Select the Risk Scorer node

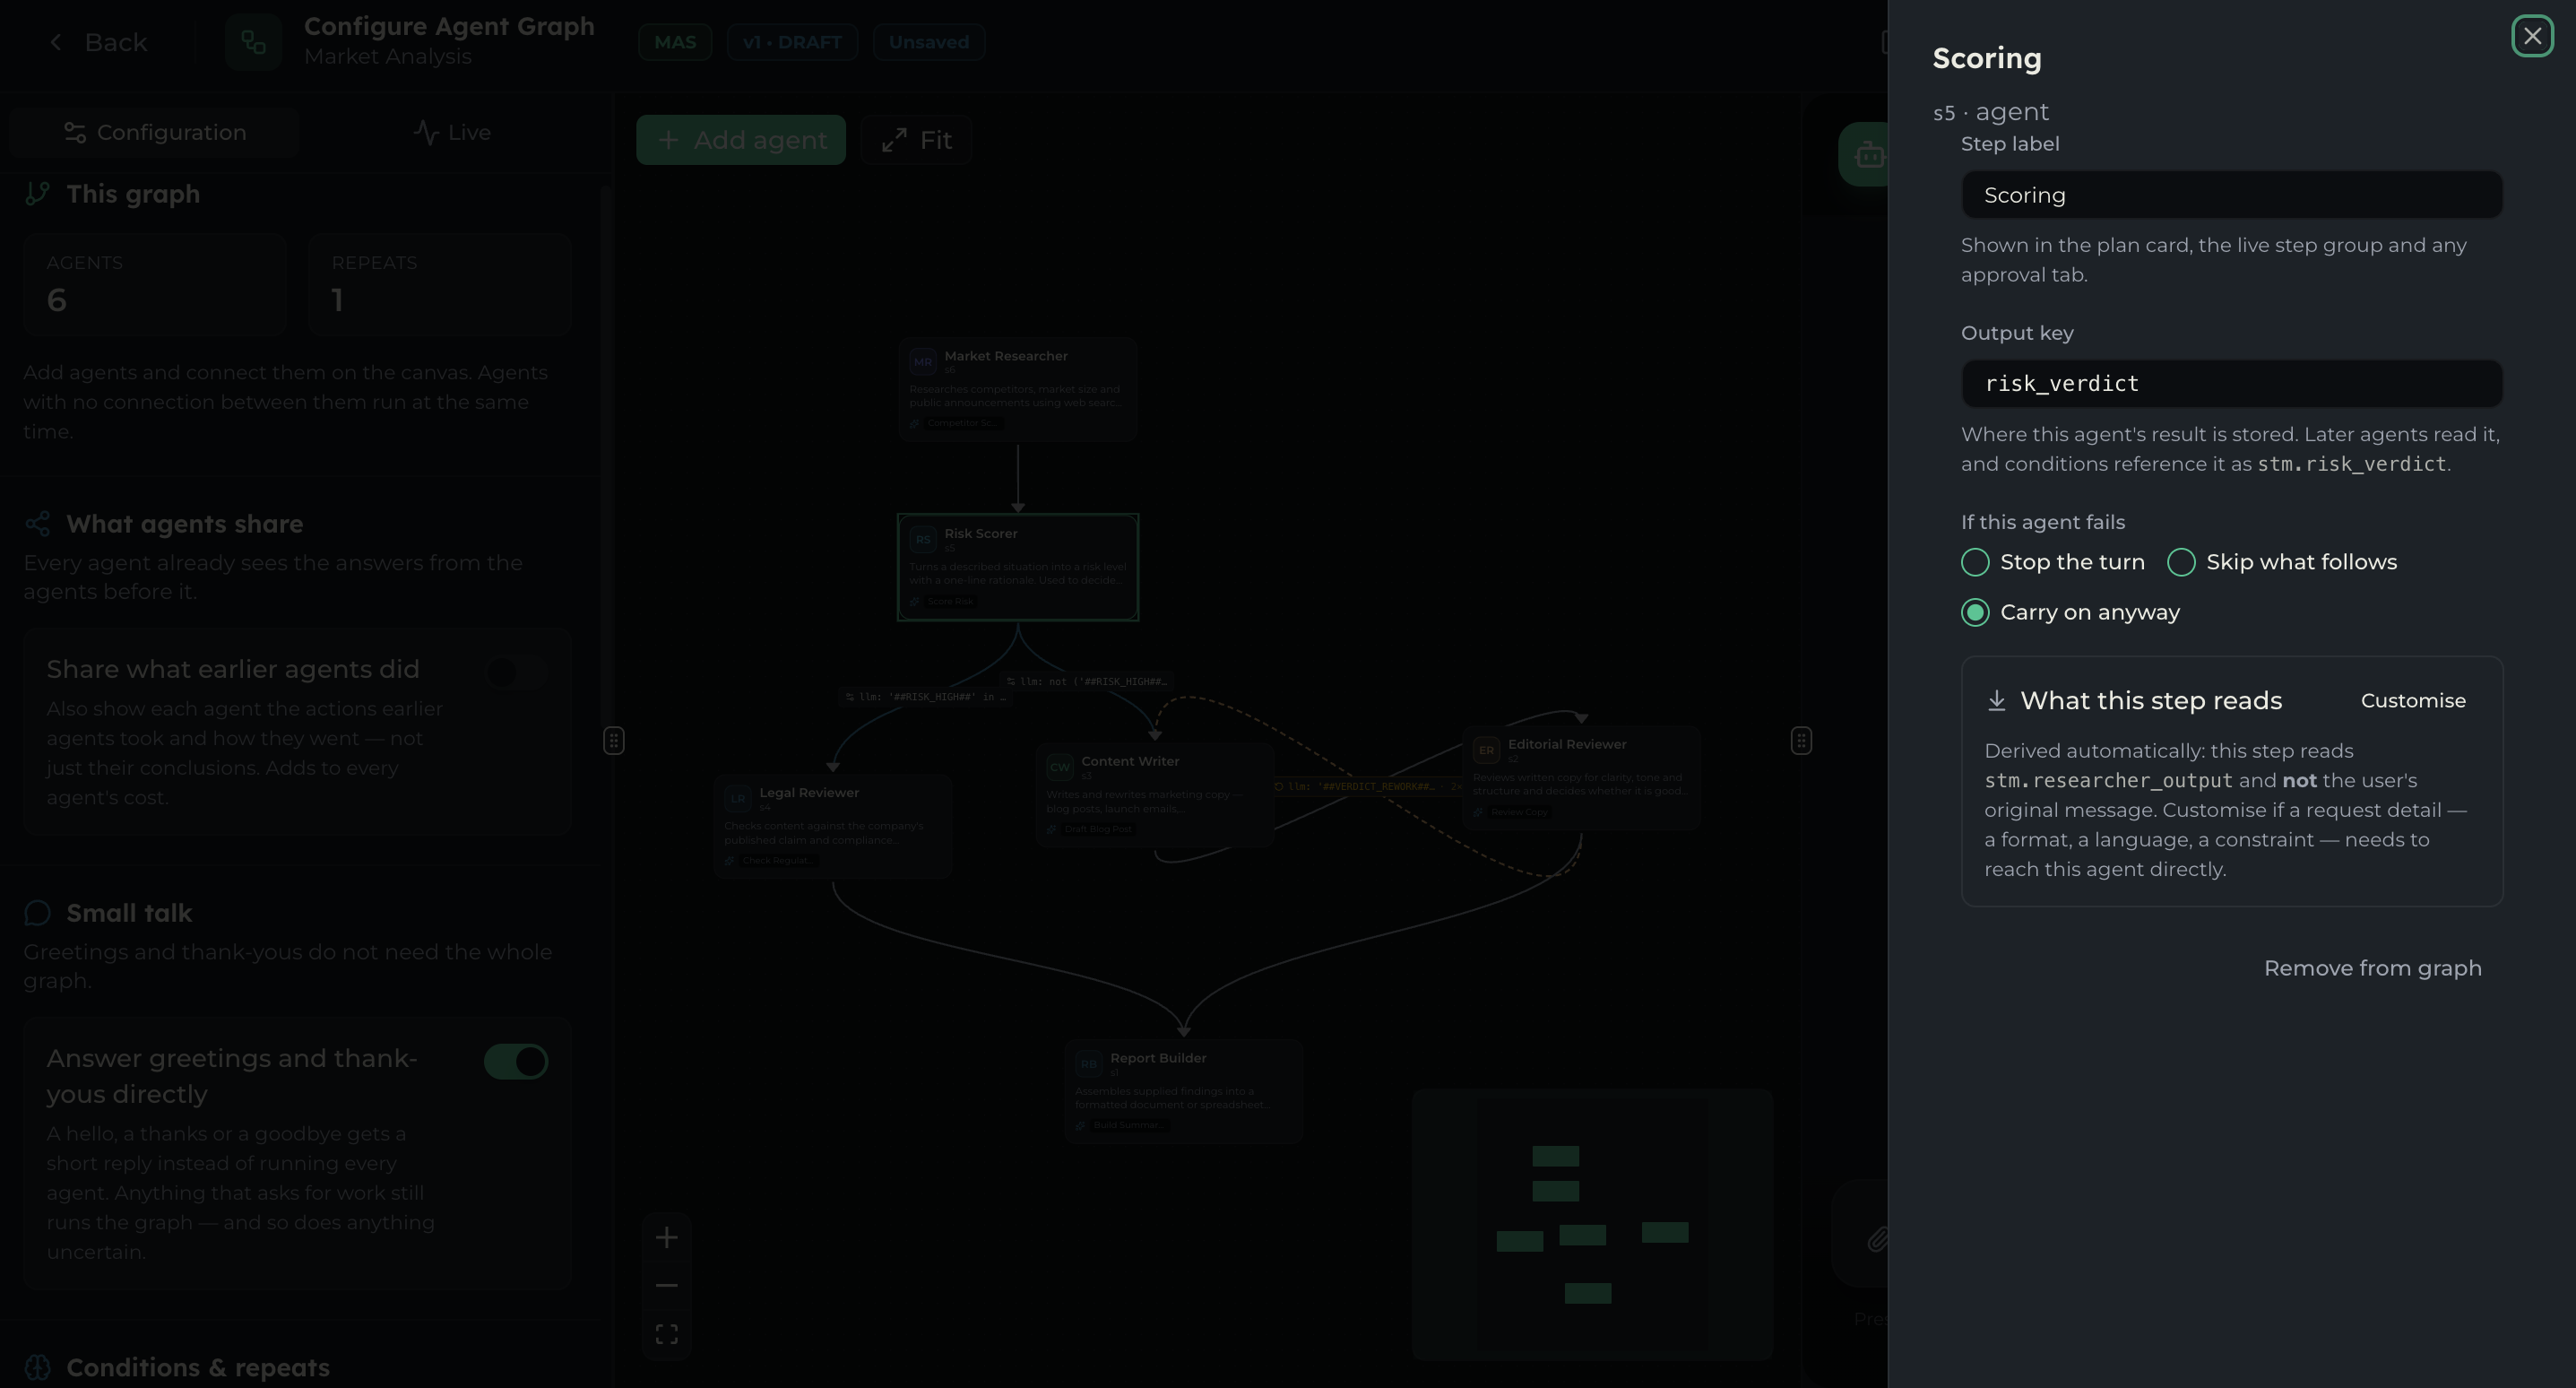coord(1017,567)
